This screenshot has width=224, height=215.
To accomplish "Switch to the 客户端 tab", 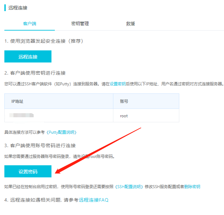I will 30,24.
